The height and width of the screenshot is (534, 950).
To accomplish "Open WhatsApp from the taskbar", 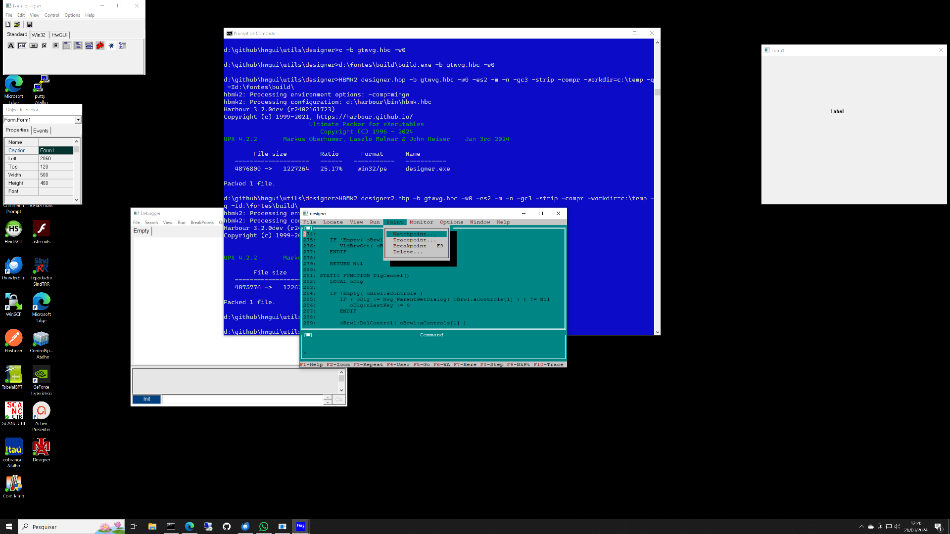I will (x=264, y=527).
